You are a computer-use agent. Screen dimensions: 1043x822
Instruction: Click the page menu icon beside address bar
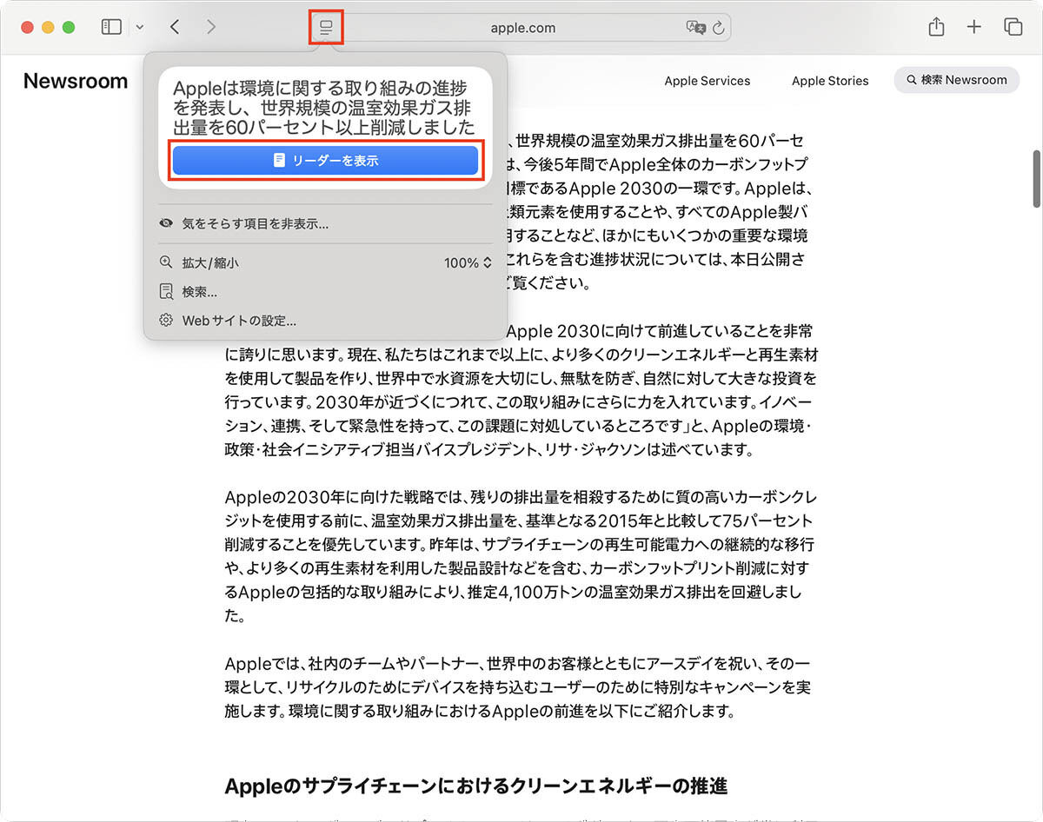pyautogui.click(x=326, y=28)
